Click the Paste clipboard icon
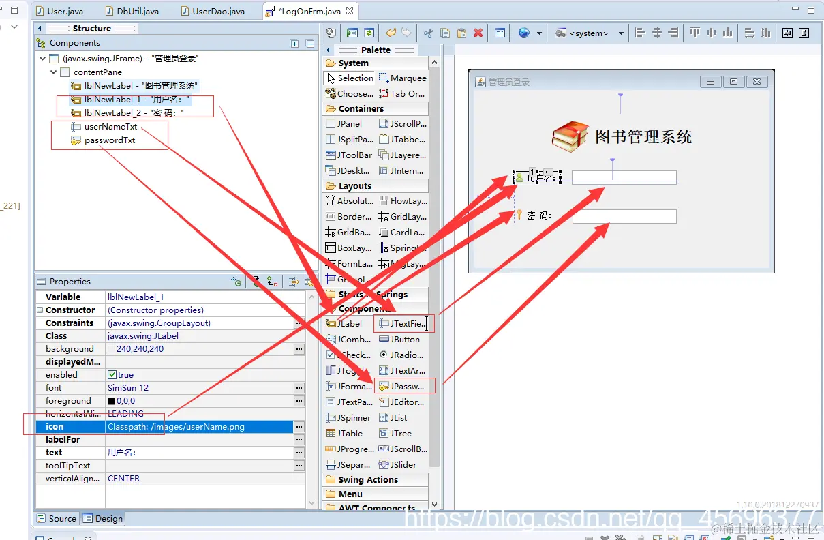The height and width of the screenshot is (540, 824). [x=461, y=33]
